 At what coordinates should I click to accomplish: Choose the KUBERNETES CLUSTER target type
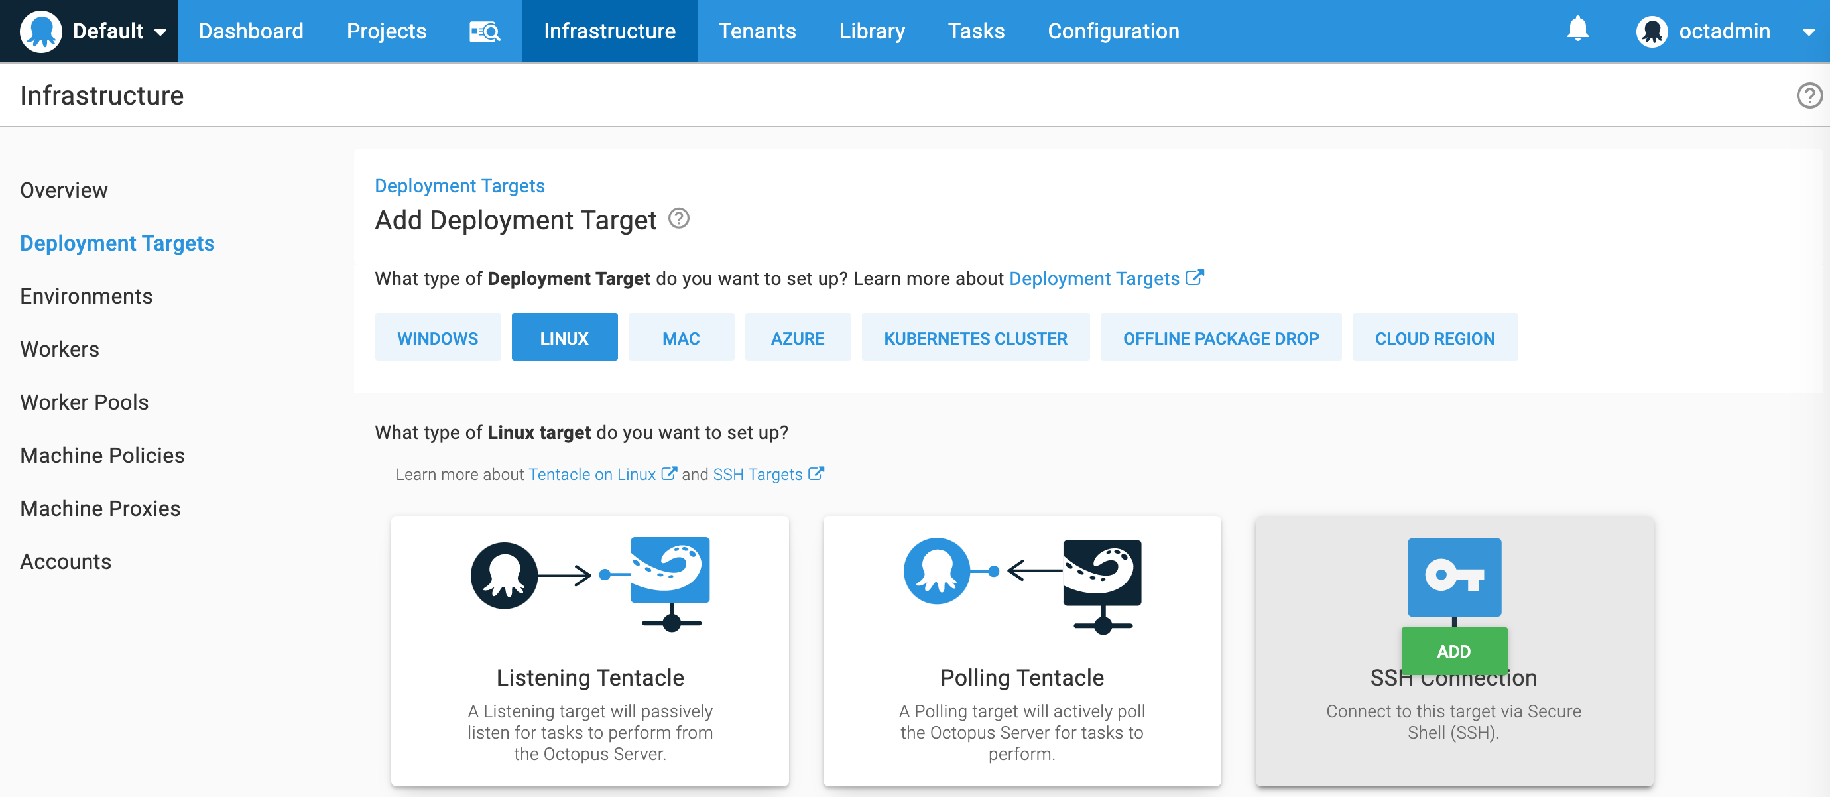tap(975, 337)
